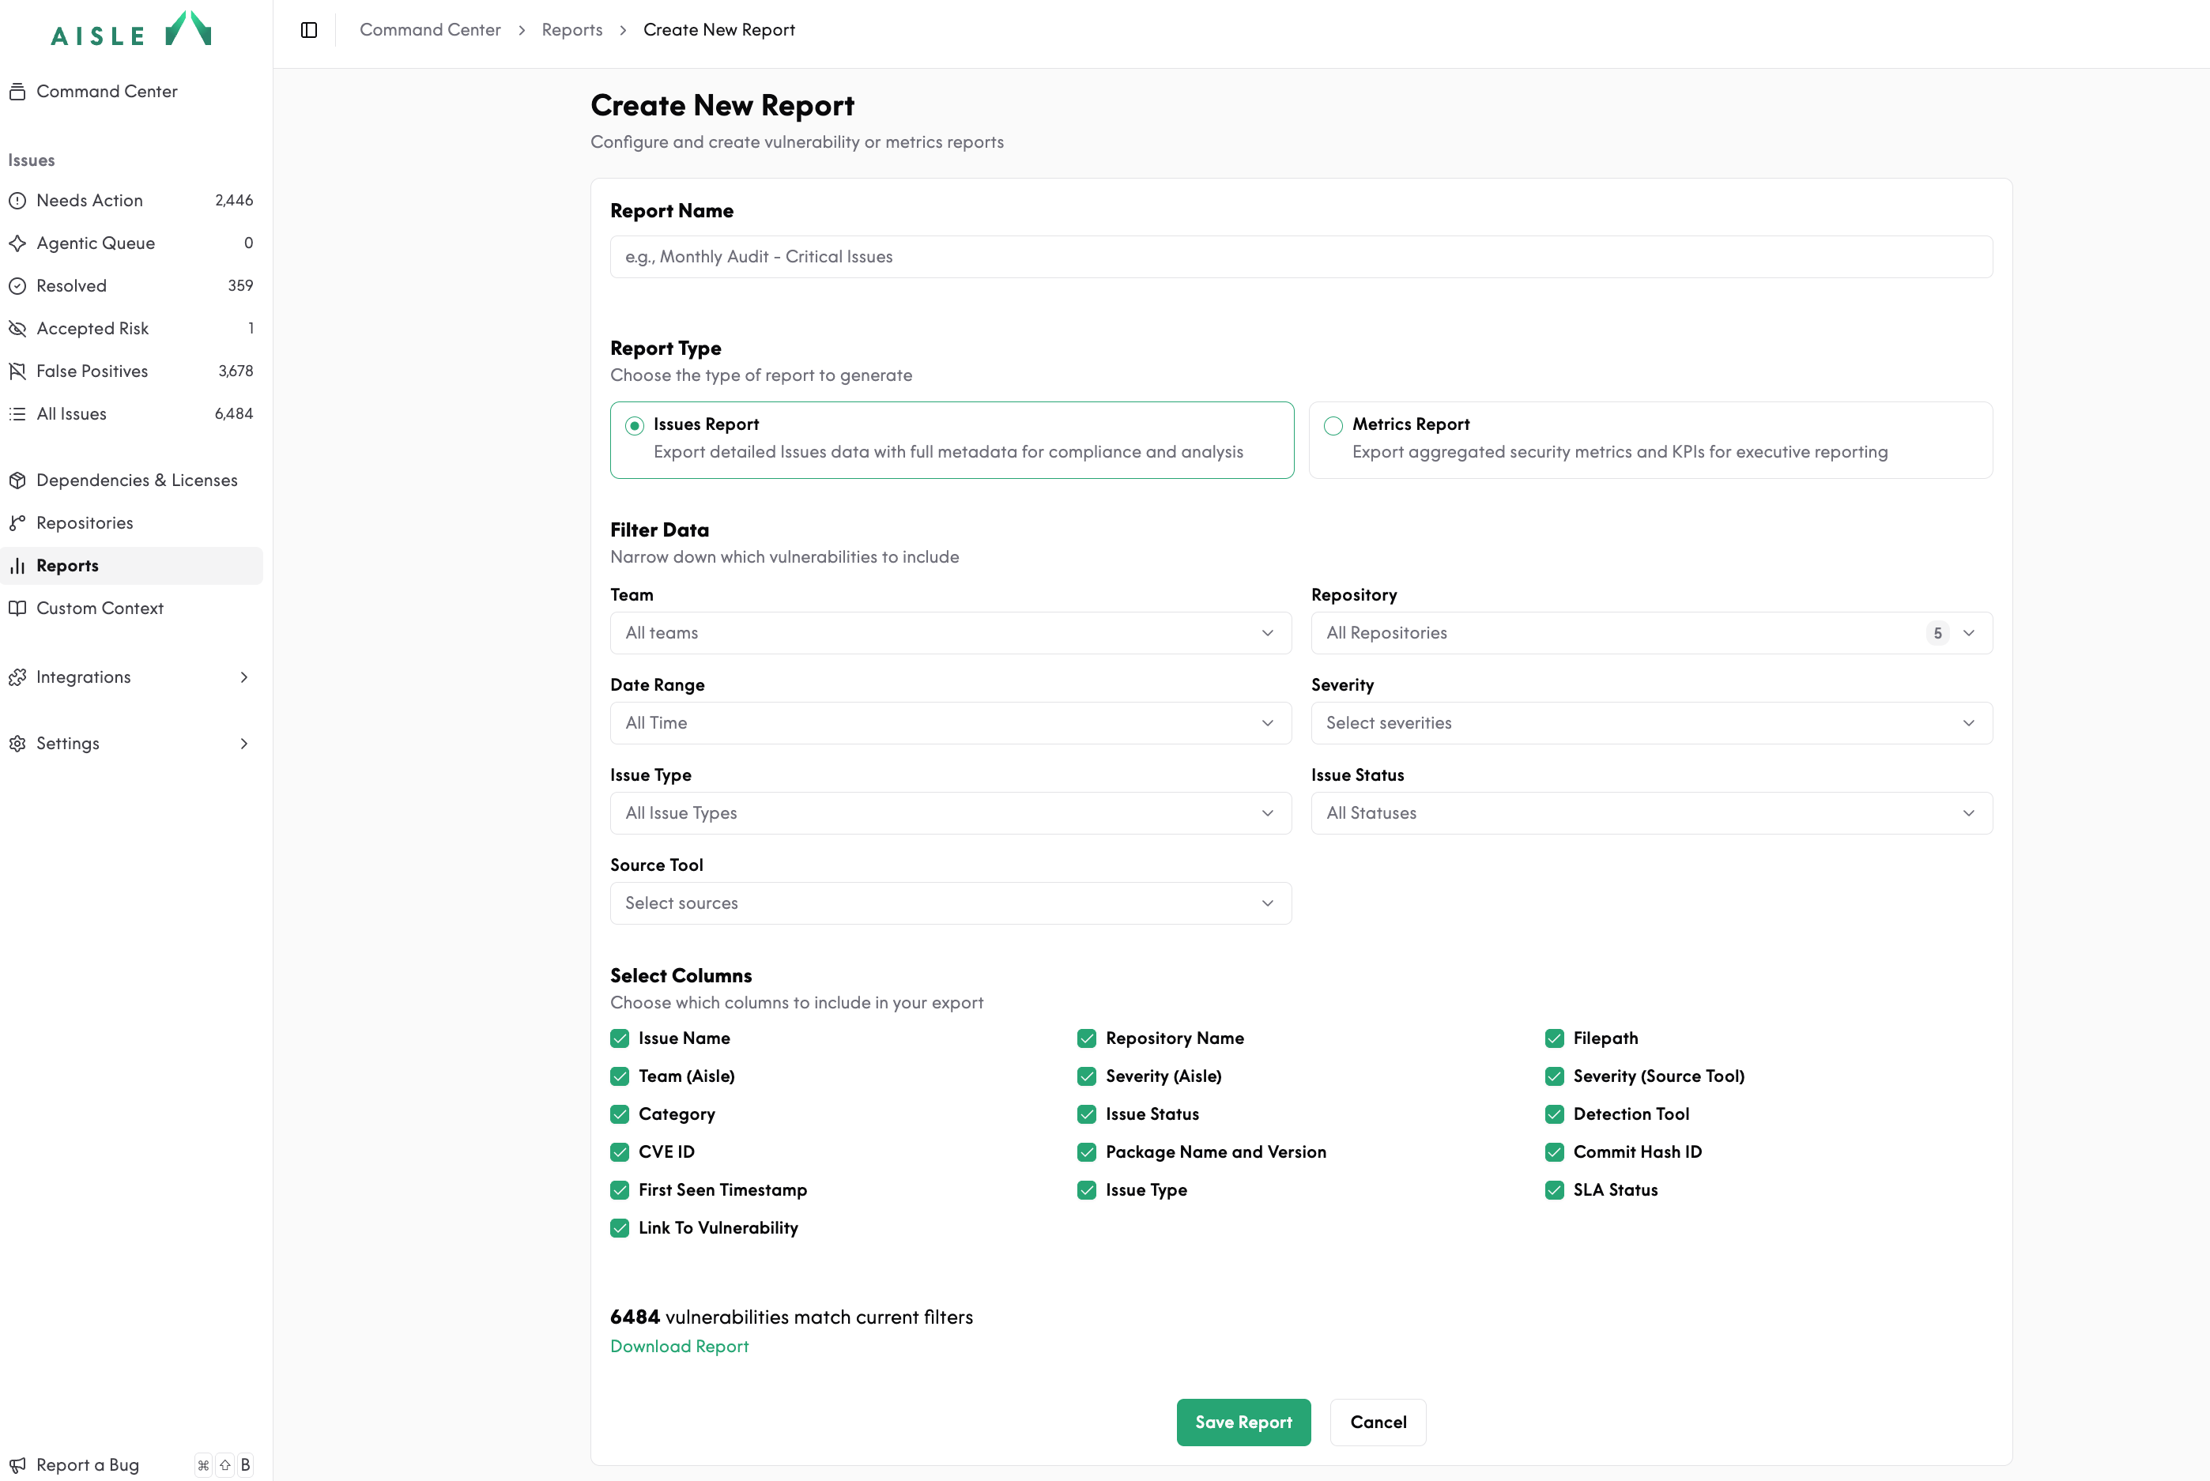Open the All Issues menu item

click(131, 413)
